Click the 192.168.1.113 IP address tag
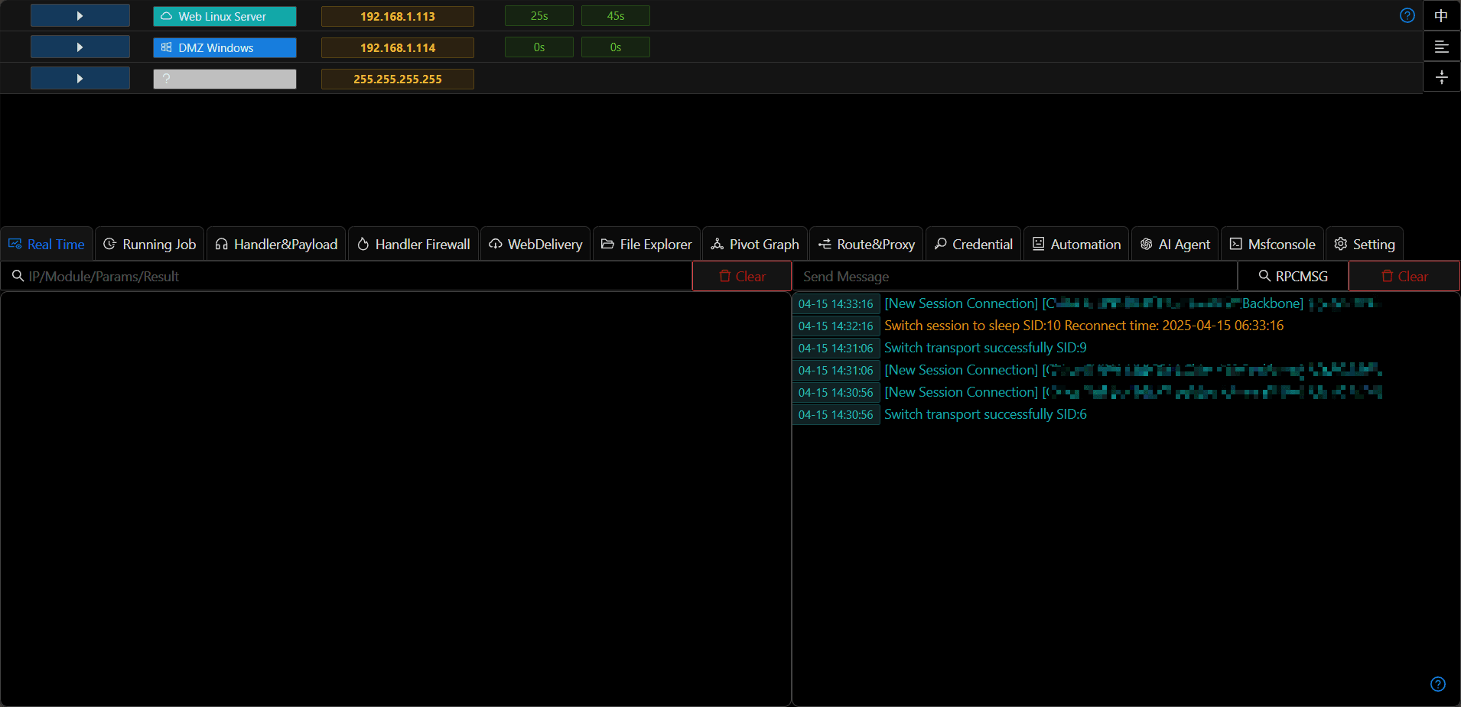1461x707 pixels. 398,16
